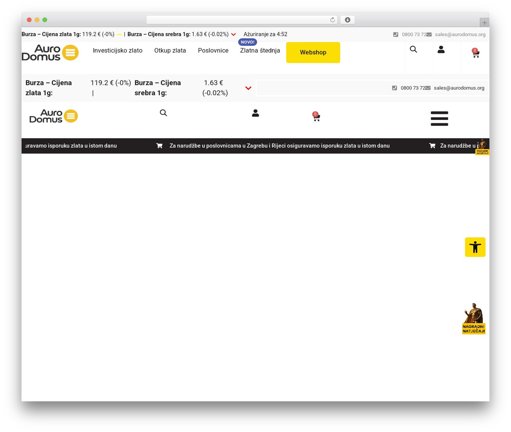Click the browser download icon
Screen dimensions: 511x432
coord(348,20)
